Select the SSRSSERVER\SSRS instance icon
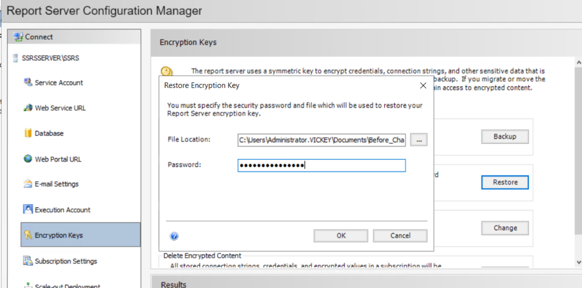This screenshot has width=582, height=288. click(15, 59)
